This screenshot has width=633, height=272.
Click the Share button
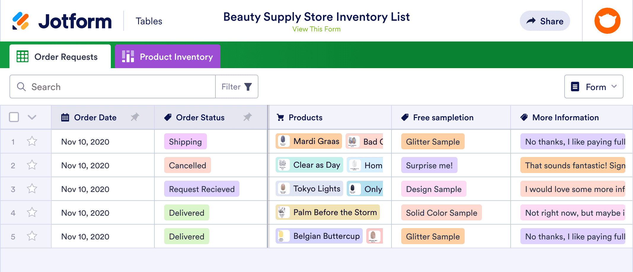[x=545, y=21]
